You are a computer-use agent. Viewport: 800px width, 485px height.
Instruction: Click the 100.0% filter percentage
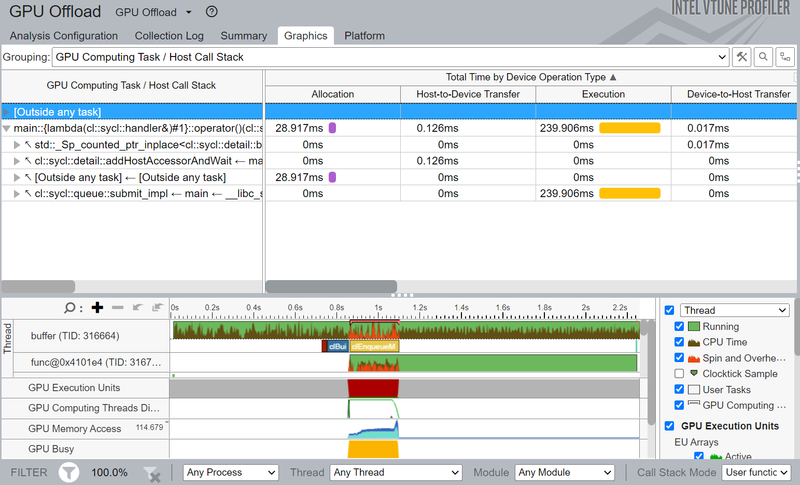click(109, 473)
